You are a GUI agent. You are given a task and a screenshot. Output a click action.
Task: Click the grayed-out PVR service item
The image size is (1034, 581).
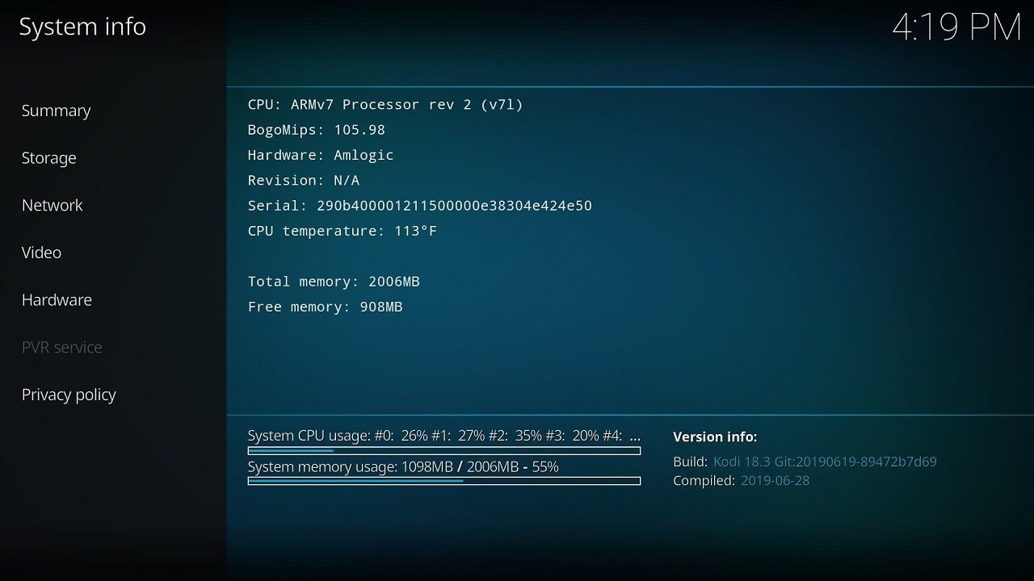61,347
